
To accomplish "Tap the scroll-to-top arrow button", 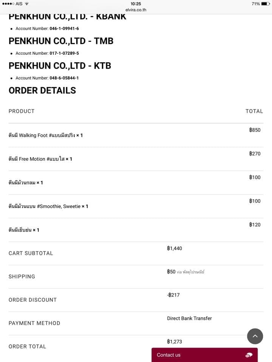I will click(x=255, y=336).
